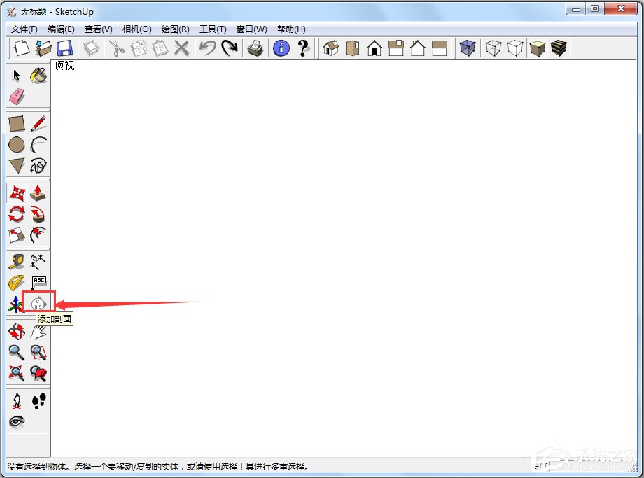The width and height of the screenshot is (644, 478).
Task: Open Model Info with the blue i icon
Action: pyautogui.click(x=281, y=48)
